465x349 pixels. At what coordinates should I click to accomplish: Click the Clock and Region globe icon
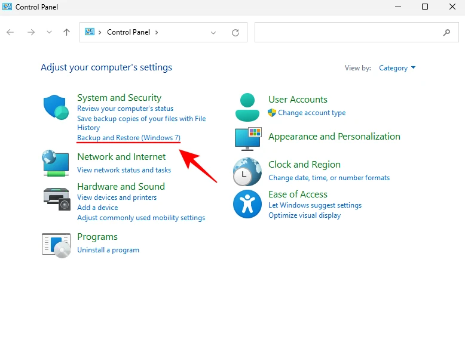click(x=247, y=172)
